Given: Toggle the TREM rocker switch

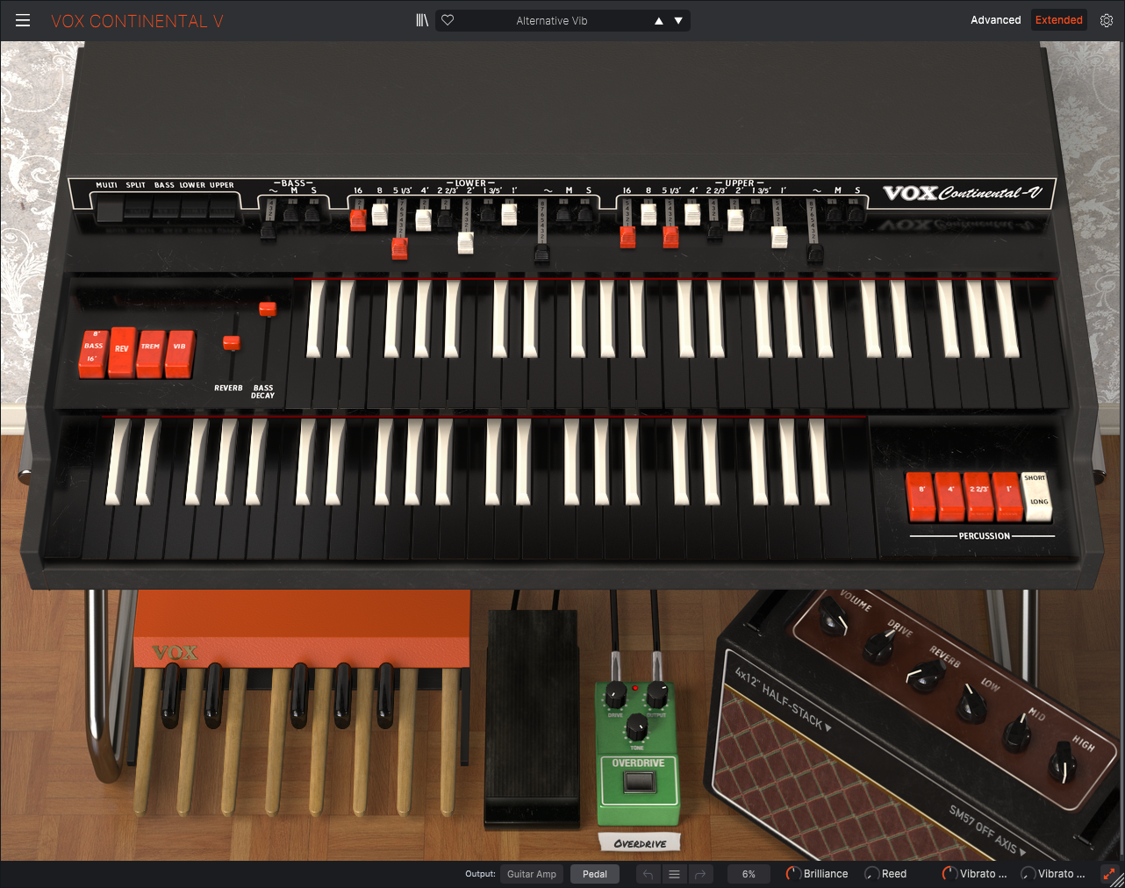Looking at the screenshot, I should 150,353.
